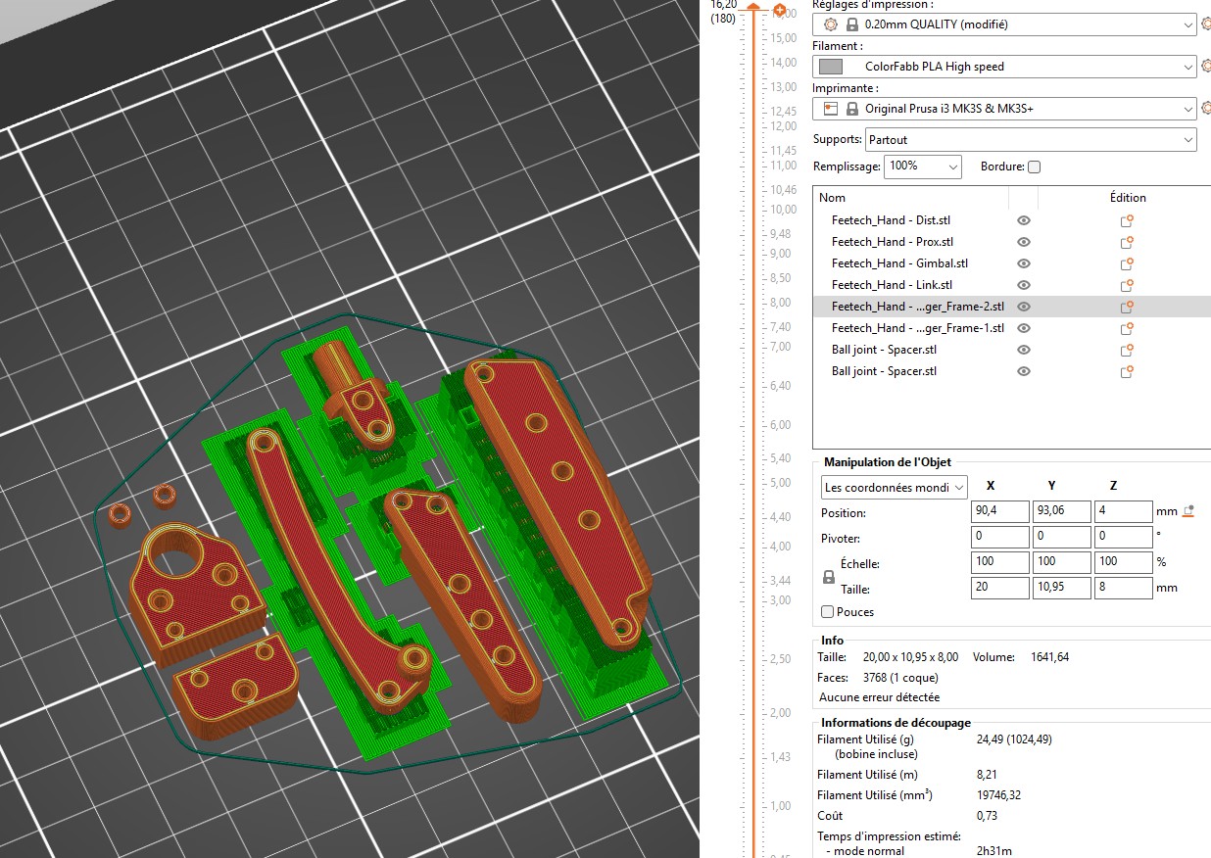The image size is (1211, 858).
Task: Hide Feetech_Hand - Prox.stl with its eye icon
Action: point(1024,242)
